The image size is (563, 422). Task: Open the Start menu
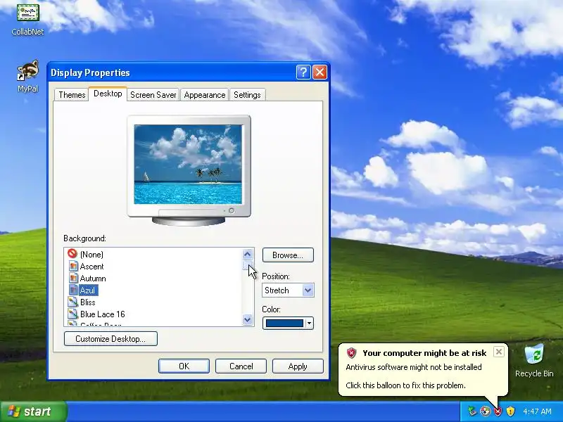[x=33, y=411]
